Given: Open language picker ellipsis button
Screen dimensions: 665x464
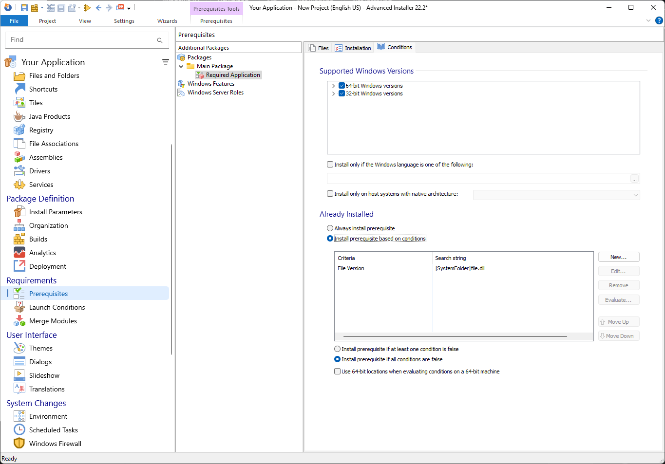Looking at the screenshot, I should click(634, 179).
